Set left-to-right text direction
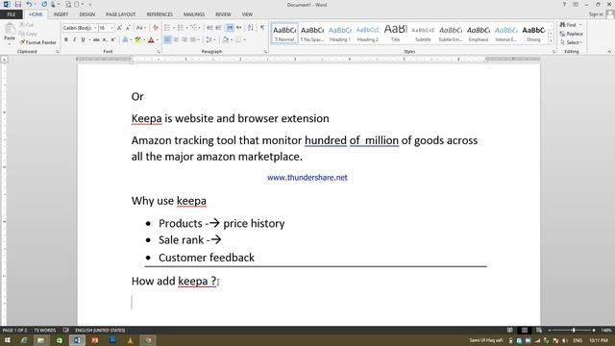This screenshot has width=615, height=346. pyautogui.click(x=230, y=28)
